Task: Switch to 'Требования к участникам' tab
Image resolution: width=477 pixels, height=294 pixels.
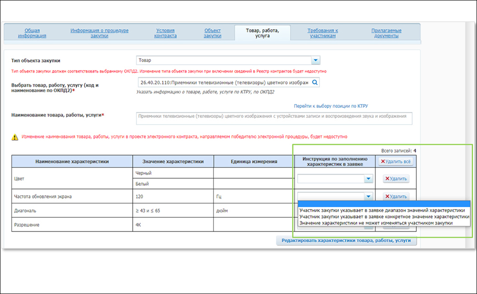Action: pyautogui.click(x=323, y=33)
